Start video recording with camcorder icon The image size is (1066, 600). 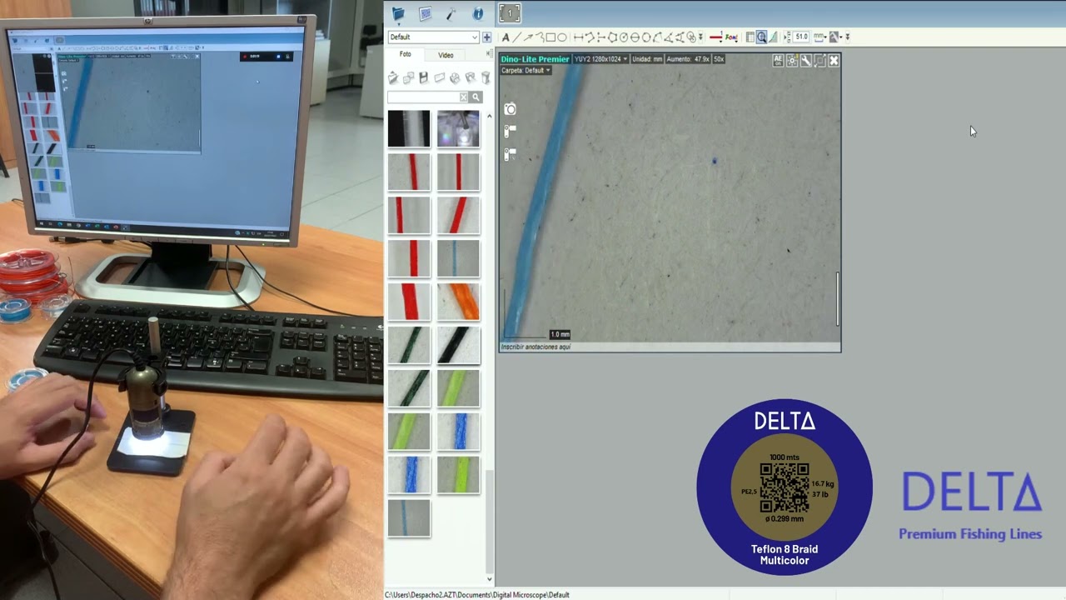tap(510, 131)
